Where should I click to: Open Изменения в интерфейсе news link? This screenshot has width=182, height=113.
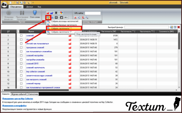click(14, 106)
